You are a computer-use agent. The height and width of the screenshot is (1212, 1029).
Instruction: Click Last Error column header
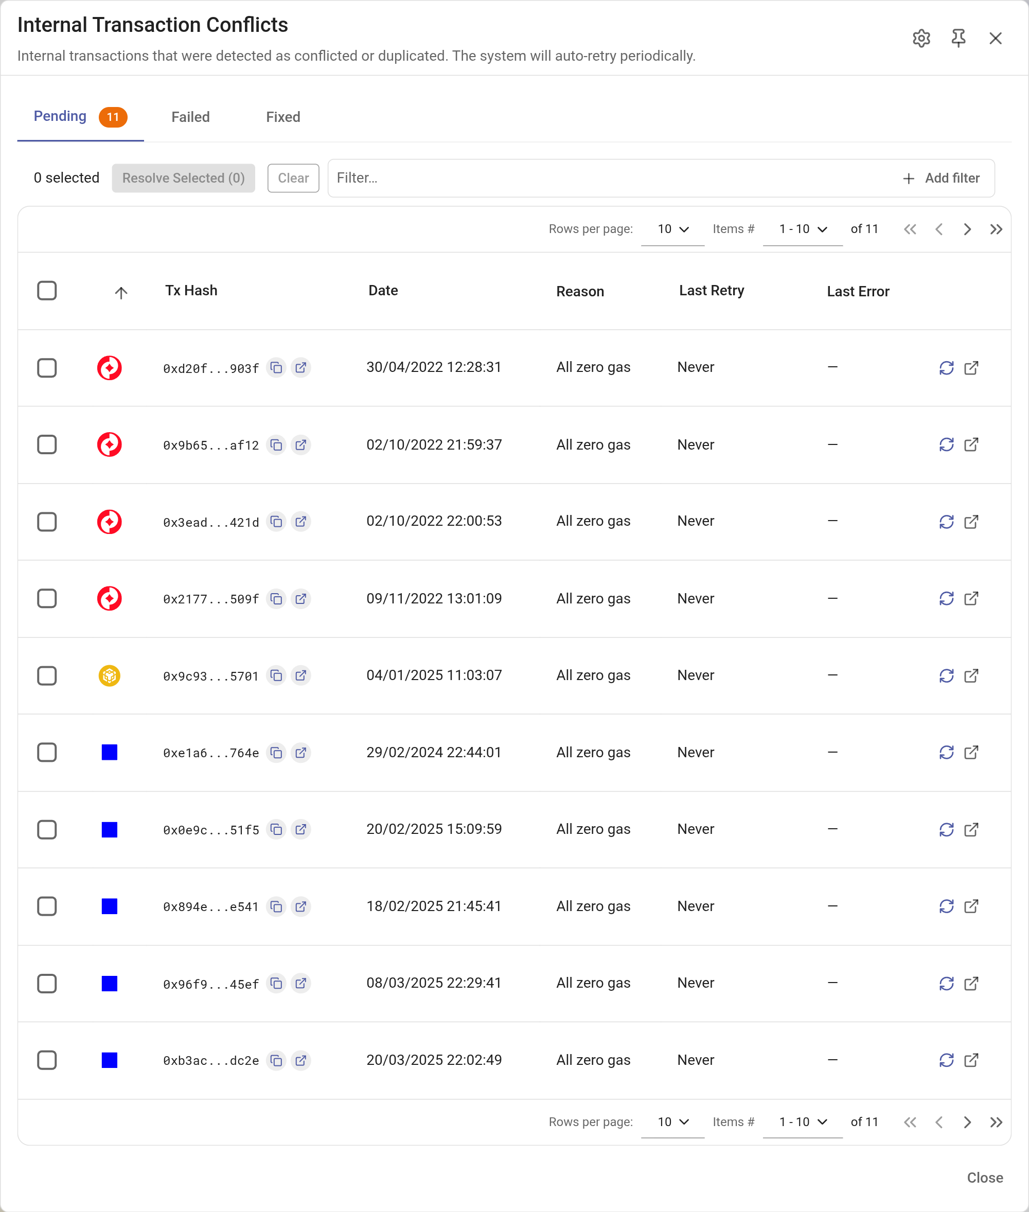point(858,291)
